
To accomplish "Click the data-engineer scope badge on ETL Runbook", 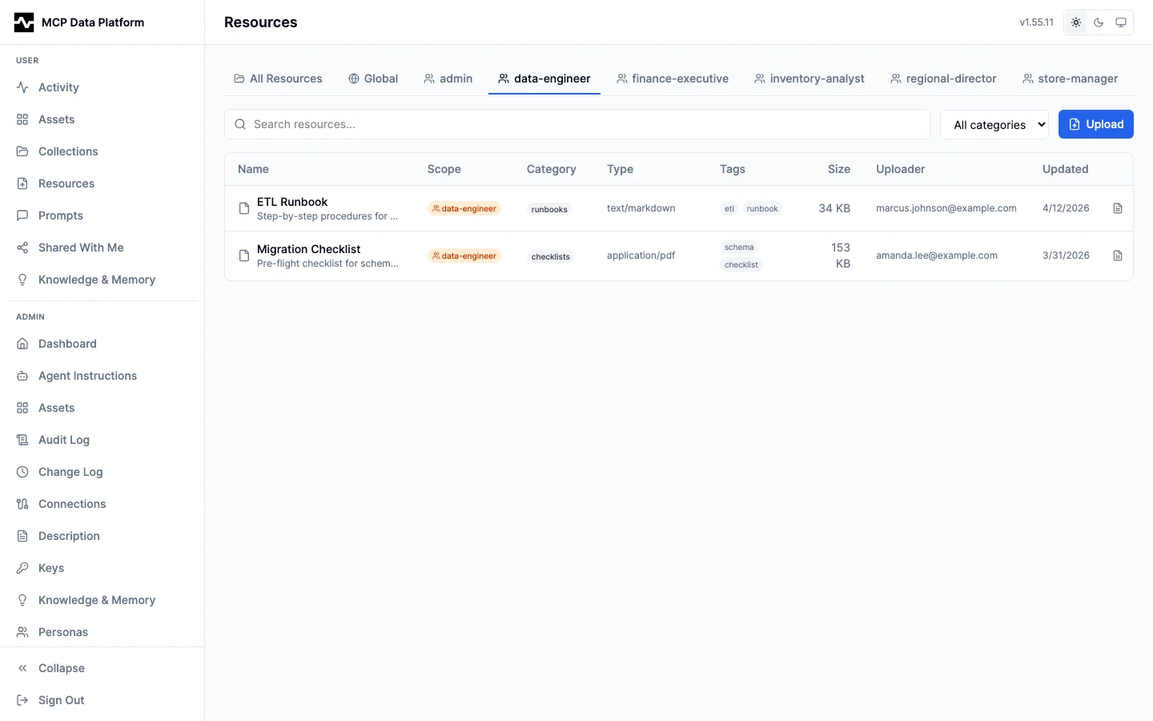I will (x=464, y=208).
